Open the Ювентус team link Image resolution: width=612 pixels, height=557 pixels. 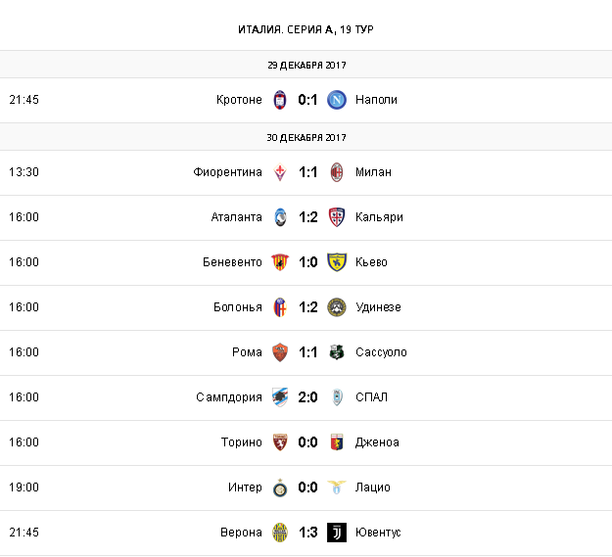pos(377,533)
